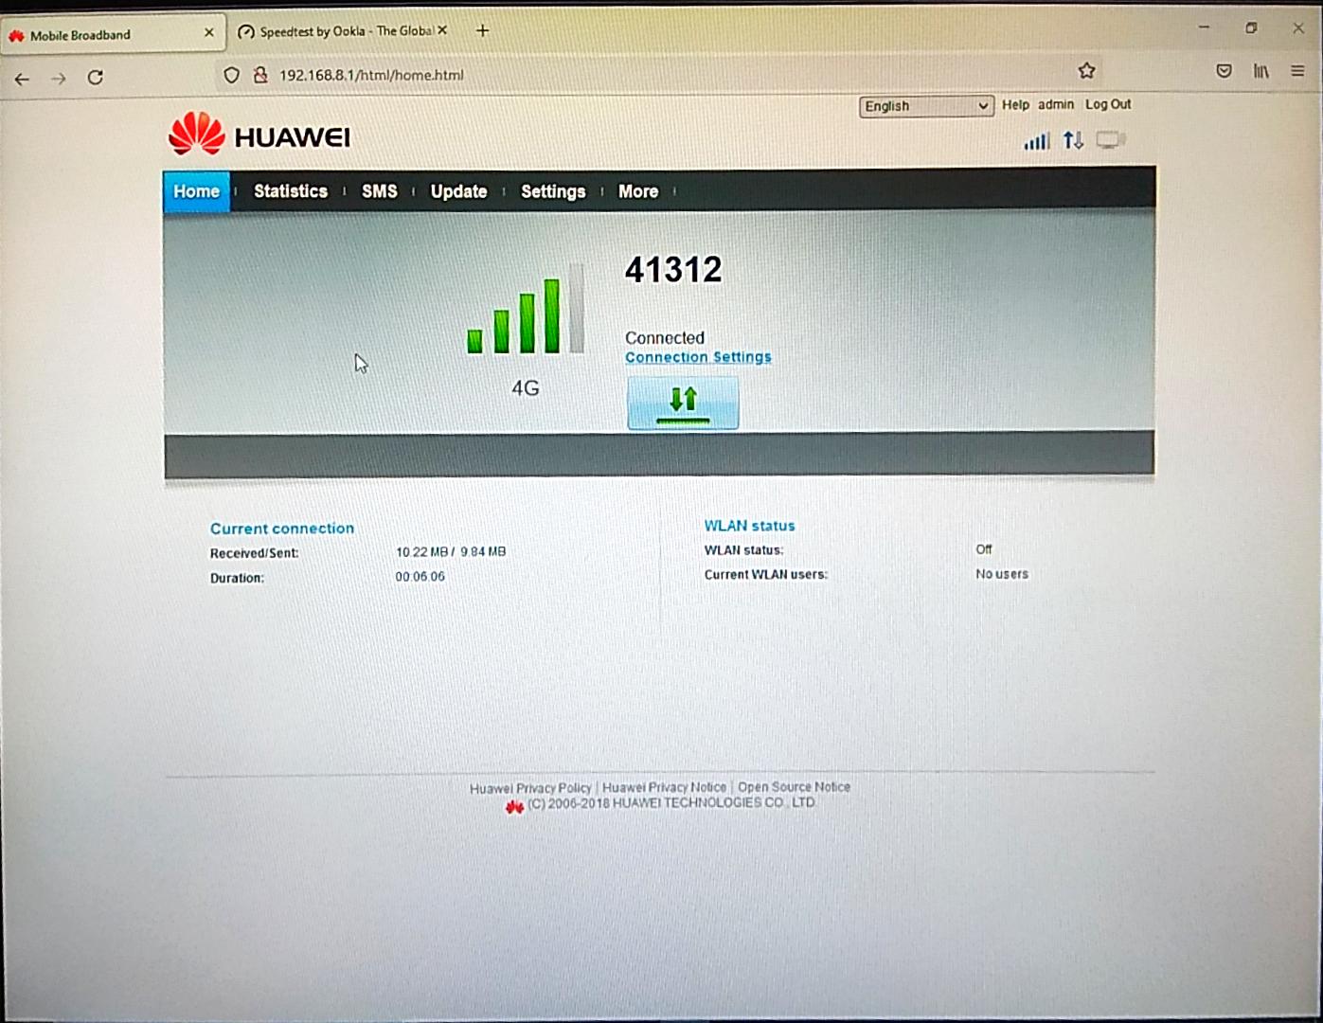Viewport: 1323px width, 1023px height.
Task: Click the header WLAN device status icon
Action: 1110,140
